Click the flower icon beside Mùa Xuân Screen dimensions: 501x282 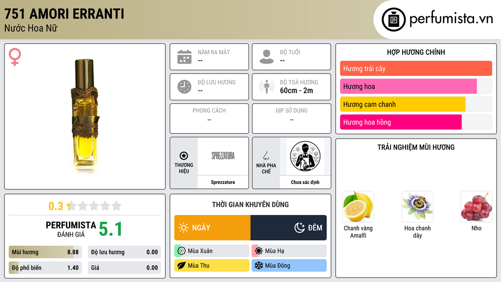click(182, 251)
